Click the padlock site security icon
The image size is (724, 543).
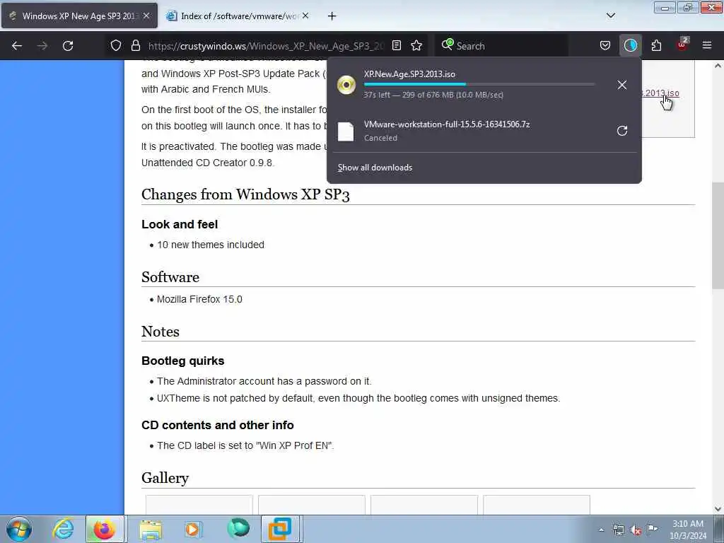coord(135,45)
